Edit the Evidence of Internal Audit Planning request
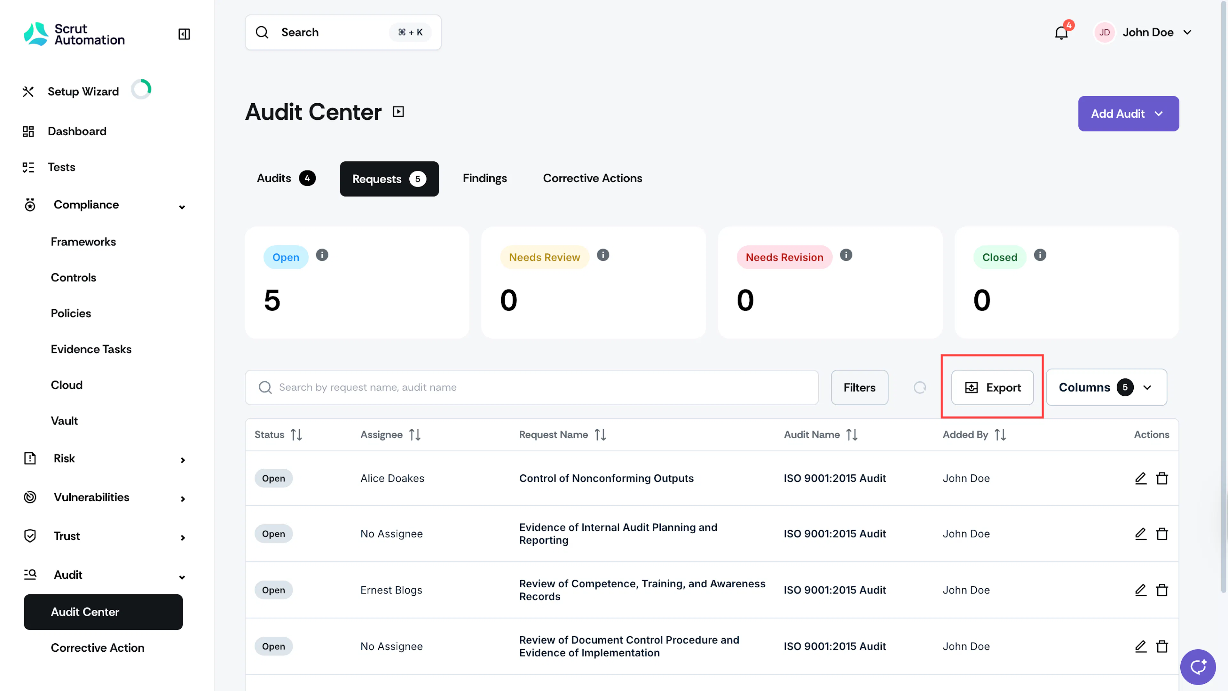Image resolution: width=1228 pixels, height=691 pixels. coord(1141,534)
